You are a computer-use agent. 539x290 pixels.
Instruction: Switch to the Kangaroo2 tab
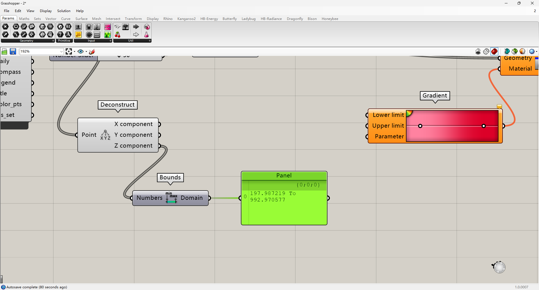coord(186,19)
